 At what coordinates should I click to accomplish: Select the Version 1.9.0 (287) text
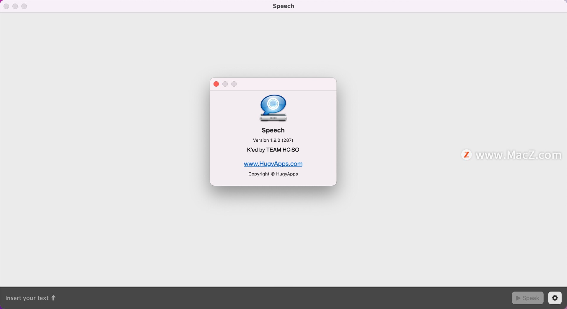point(273,140)
